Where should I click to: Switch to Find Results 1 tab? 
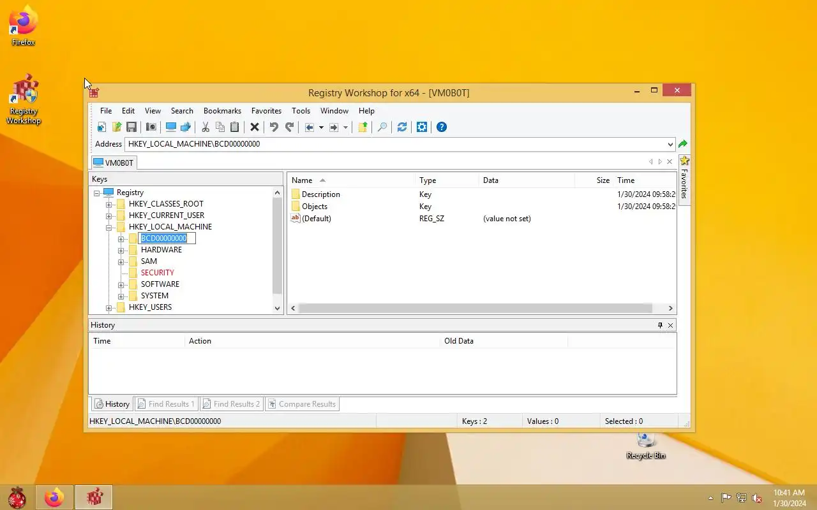point(165,404)
